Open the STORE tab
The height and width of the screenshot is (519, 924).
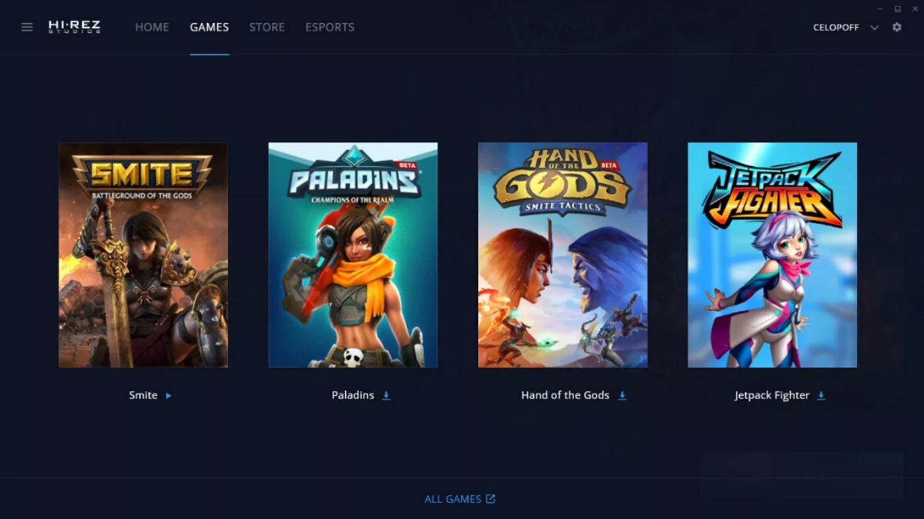267,27
